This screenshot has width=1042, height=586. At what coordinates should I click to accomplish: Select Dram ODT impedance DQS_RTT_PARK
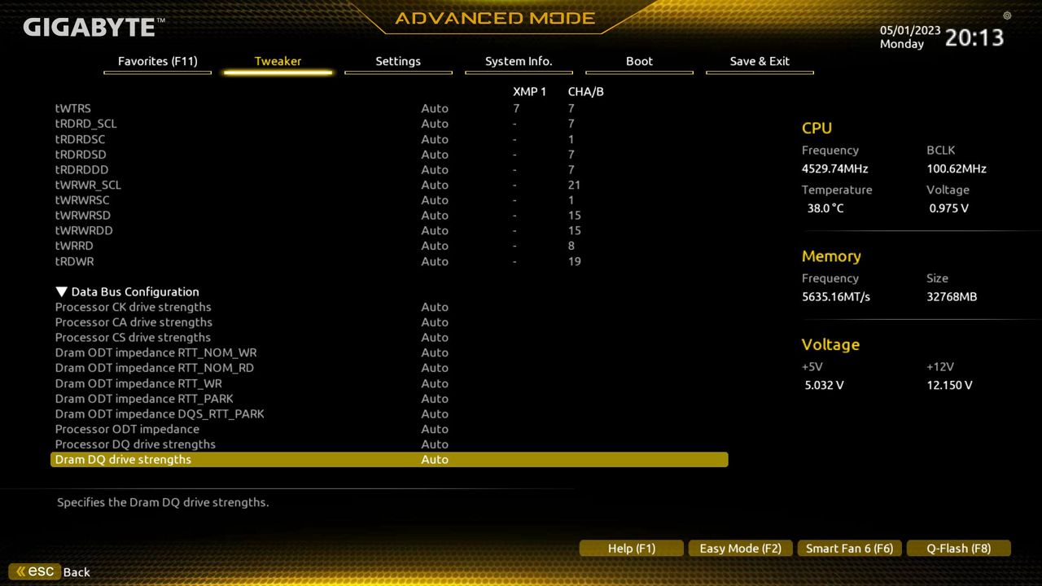pos(389,413)
